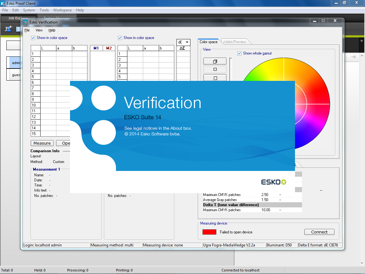365x274 pixels.
Task: Open Verification File menu
Action: point(27,30)
